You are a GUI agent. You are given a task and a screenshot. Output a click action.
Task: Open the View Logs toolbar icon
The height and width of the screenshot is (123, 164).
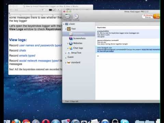[68, 17]
